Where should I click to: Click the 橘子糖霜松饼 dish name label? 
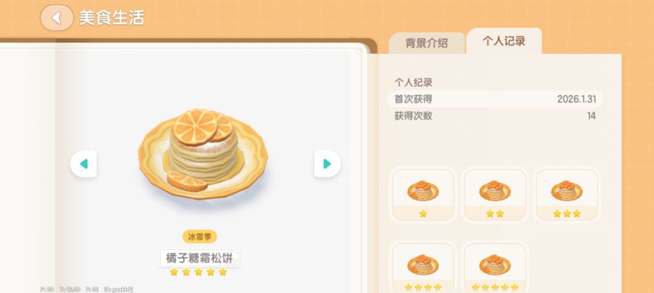click(x=199, y=258)
